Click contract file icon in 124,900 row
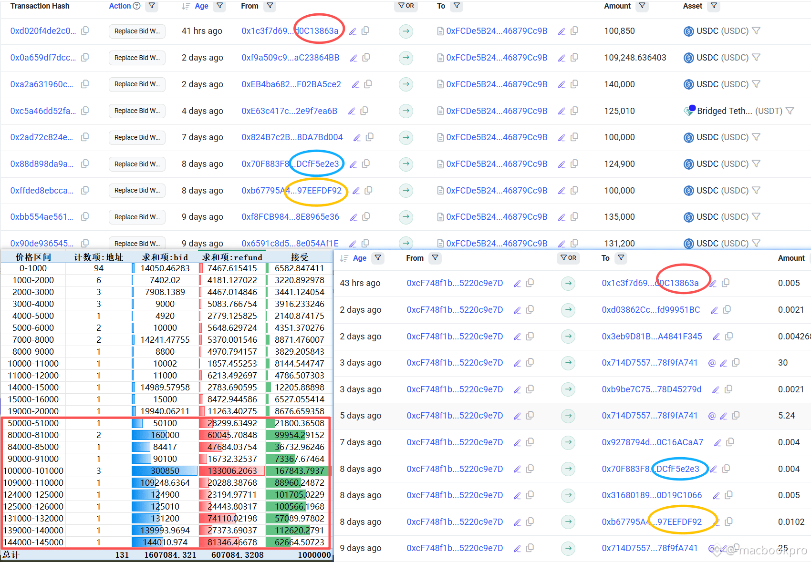Image resolution: width=811 pixels, height=562 pixels. click(440, 164)
